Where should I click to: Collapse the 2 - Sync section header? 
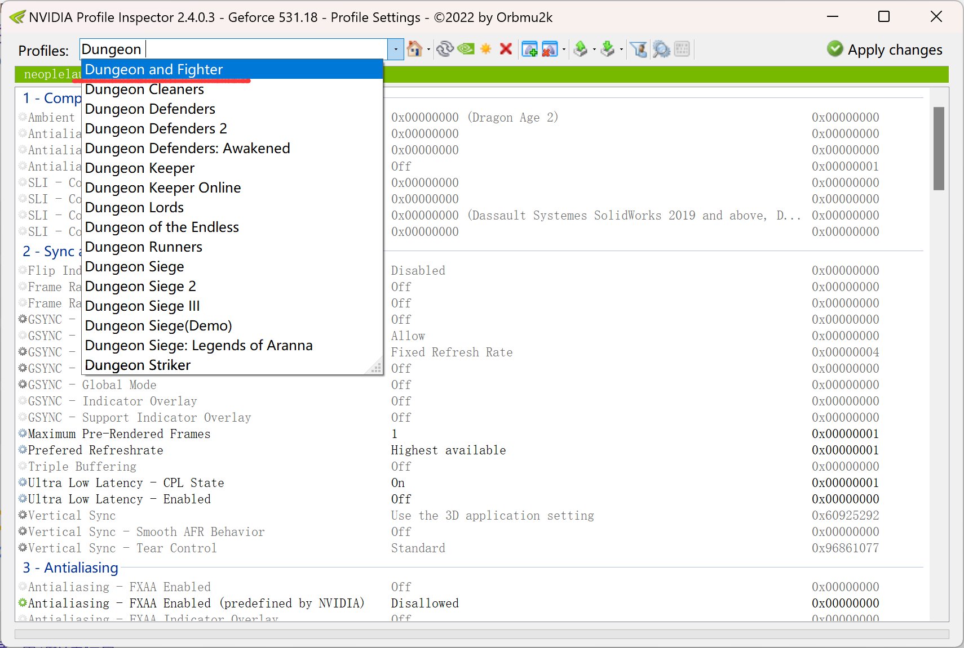click(x=52, y=251)
